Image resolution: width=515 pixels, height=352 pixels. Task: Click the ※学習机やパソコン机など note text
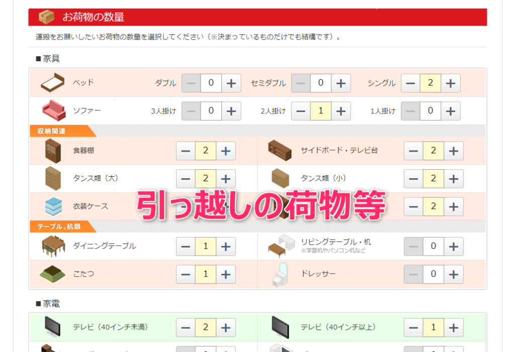pos(333,251)
